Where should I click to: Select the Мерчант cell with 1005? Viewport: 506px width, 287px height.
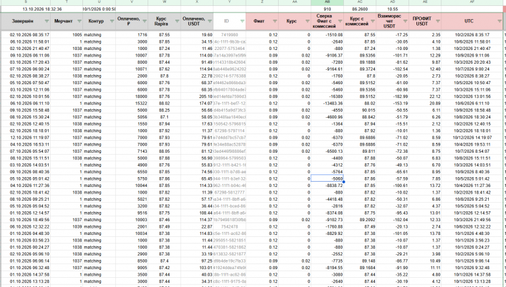click(67, 35)
